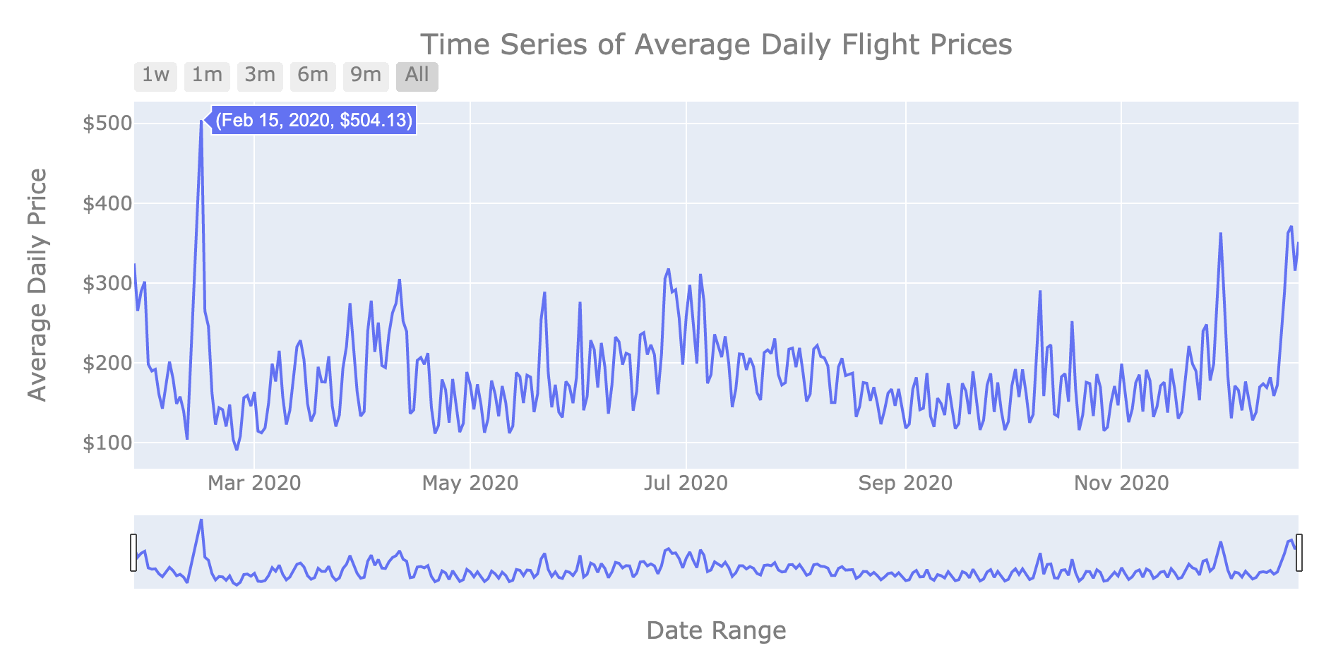Click the $504.13 peak on the line
Viewport: 1343px width, 672px height.
201,121
